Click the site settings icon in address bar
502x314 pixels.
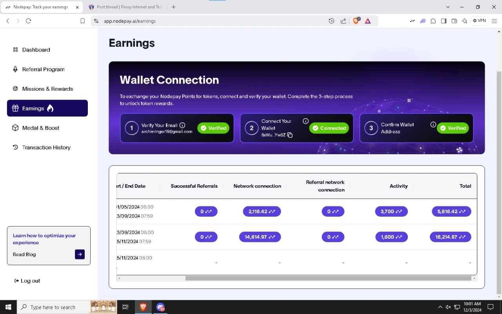click(x=96, y=21)
